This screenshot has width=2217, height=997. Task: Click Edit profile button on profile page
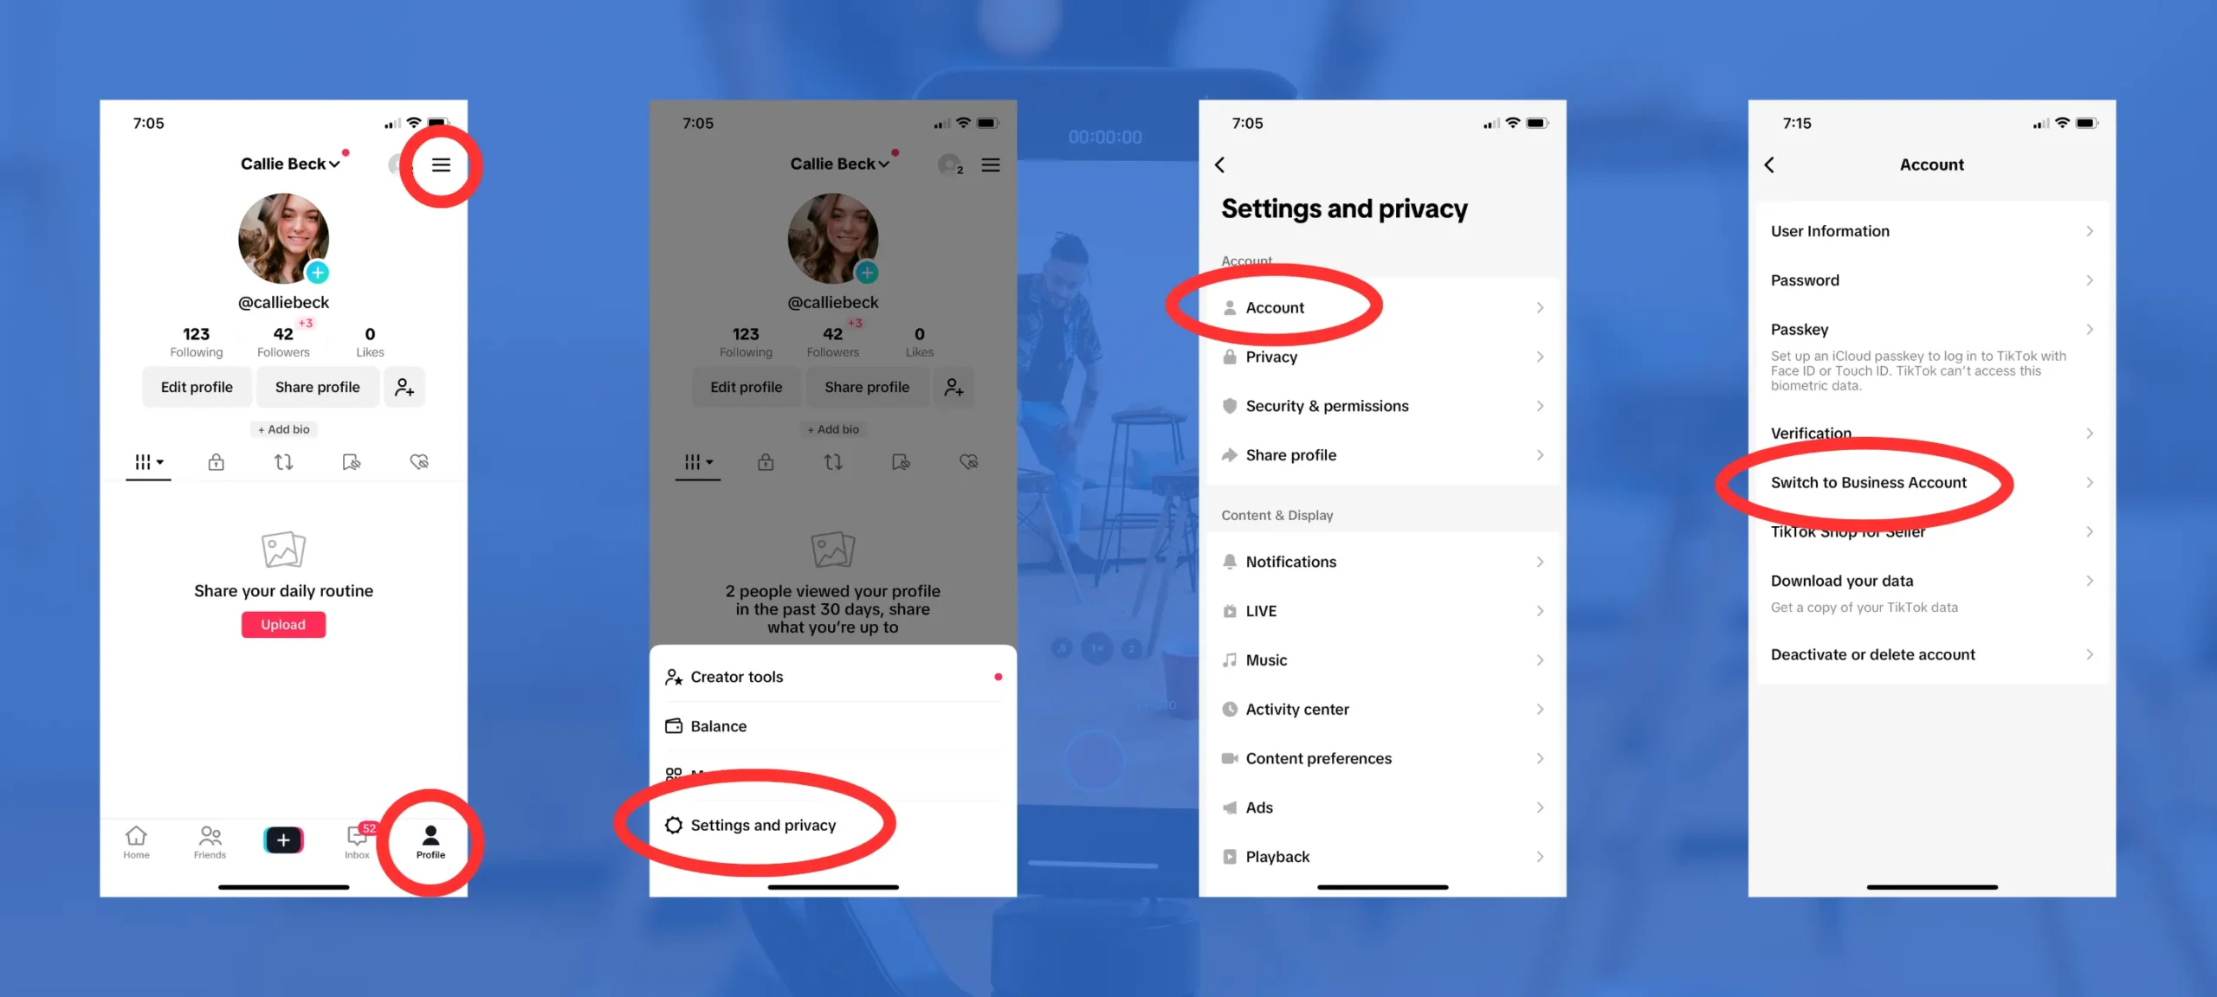point(195,385)
